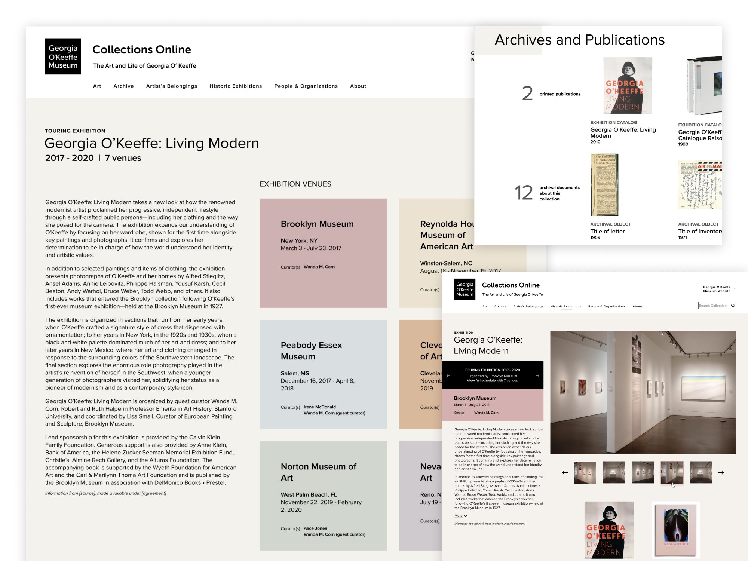748x561 pixels.
Task: Click the gallery carousel left arrow
Action: tap(565, 473)
